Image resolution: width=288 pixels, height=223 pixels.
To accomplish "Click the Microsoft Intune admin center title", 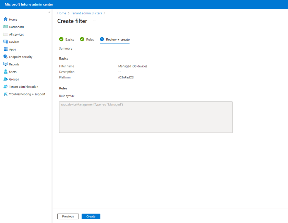I will [29, 4].
